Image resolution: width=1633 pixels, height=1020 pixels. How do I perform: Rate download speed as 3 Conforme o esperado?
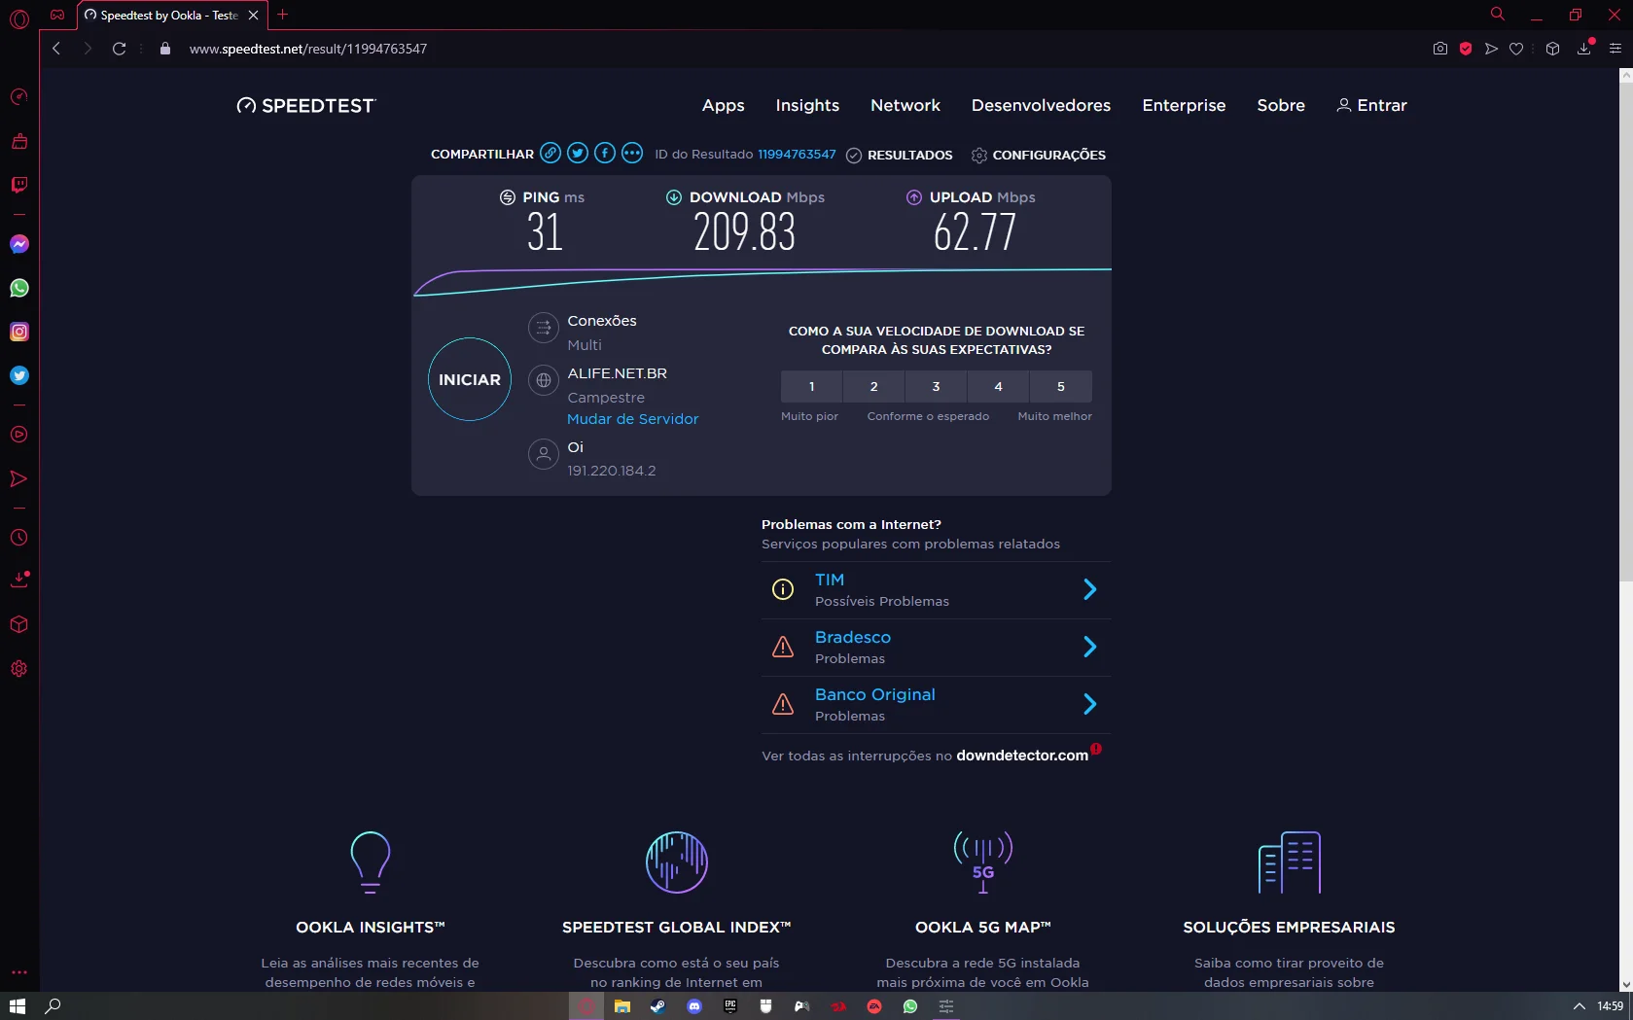click(937, 386)
